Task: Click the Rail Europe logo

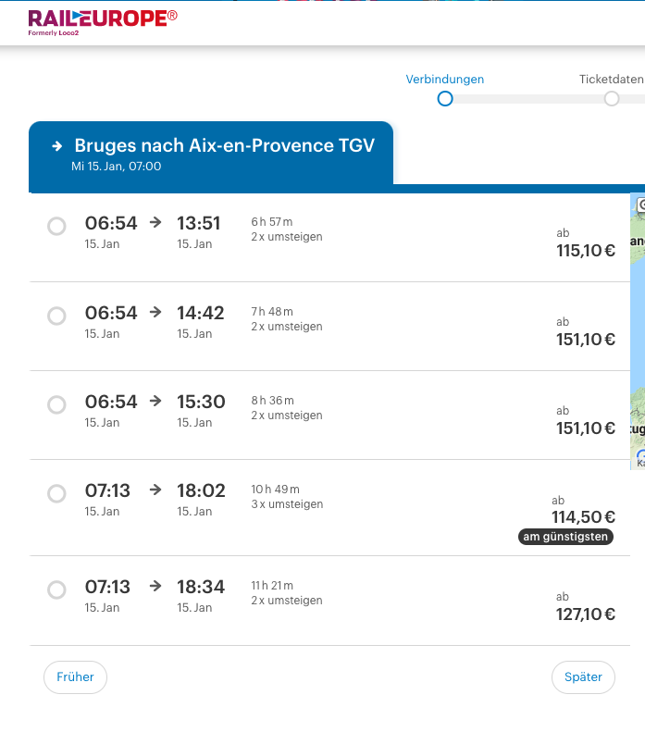Action: point(102,21)
